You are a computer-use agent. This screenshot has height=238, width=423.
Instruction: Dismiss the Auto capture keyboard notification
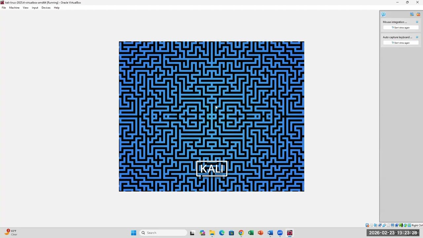pyautogui.click(x=417, y=37)
